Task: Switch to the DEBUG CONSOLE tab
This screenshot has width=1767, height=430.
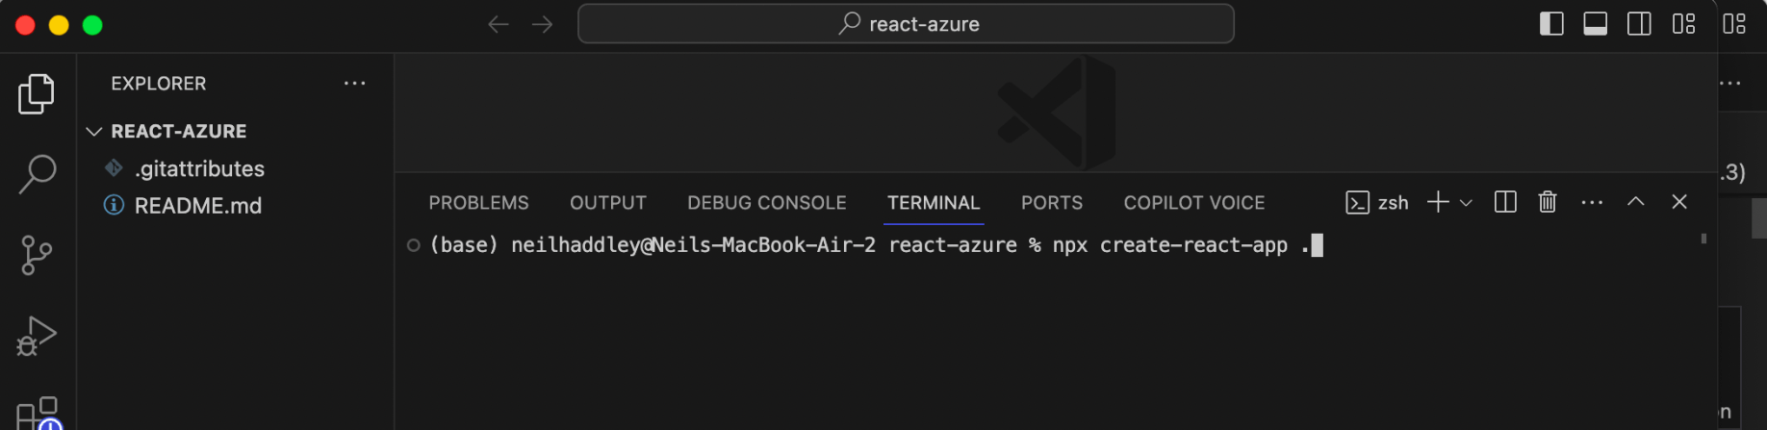Action: point(766,203)
